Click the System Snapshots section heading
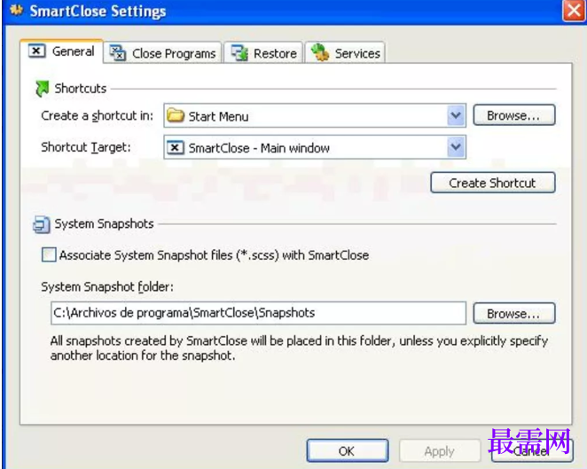The width and height of the screenshot is (587, 469). click(x=104, y=223)
